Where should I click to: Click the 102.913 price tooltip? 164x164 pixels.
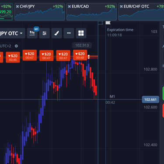pyautogui.click(x=82, y=45)
